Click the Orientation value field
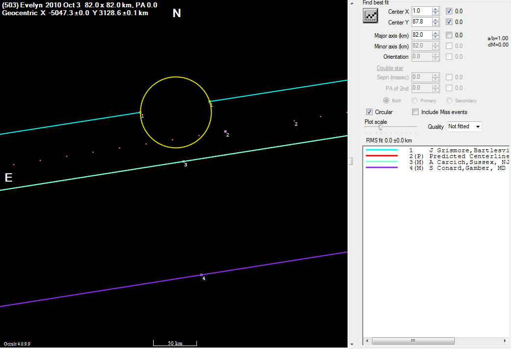 (x=422, y=56)
